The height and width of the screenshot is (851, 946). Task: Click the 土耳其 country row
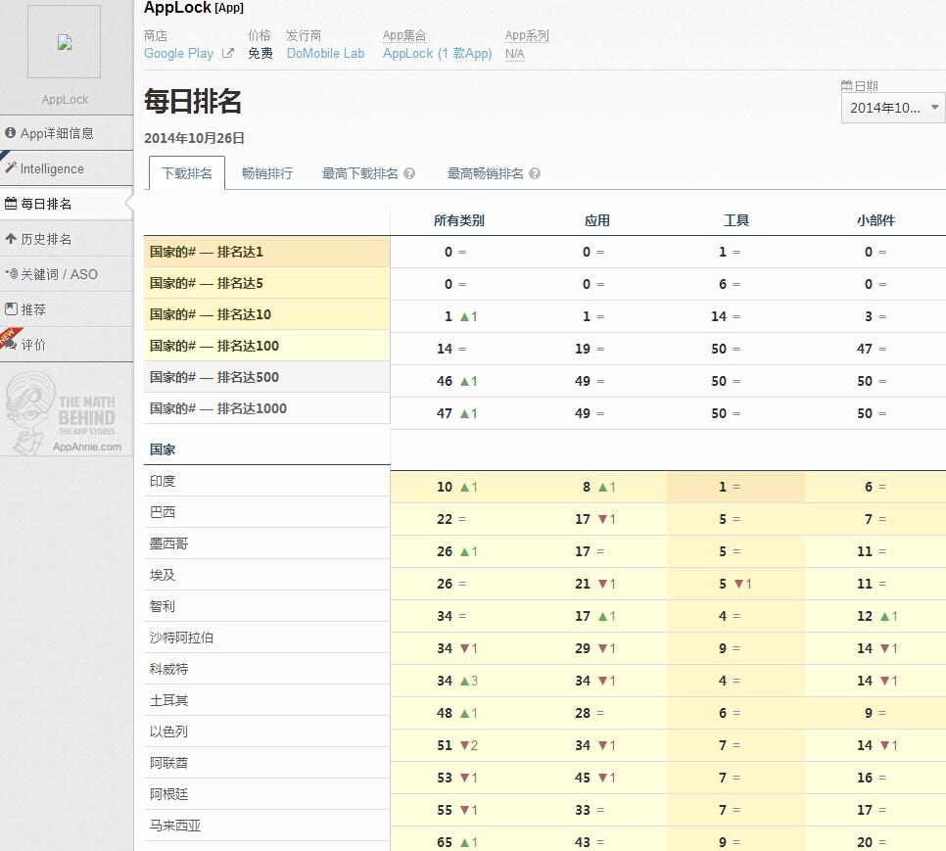coord(266,701)
